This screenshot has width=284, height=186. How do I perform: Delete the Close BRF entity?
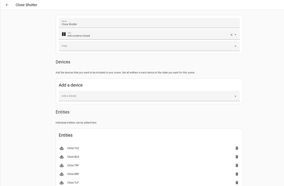(x=237, y=174)
